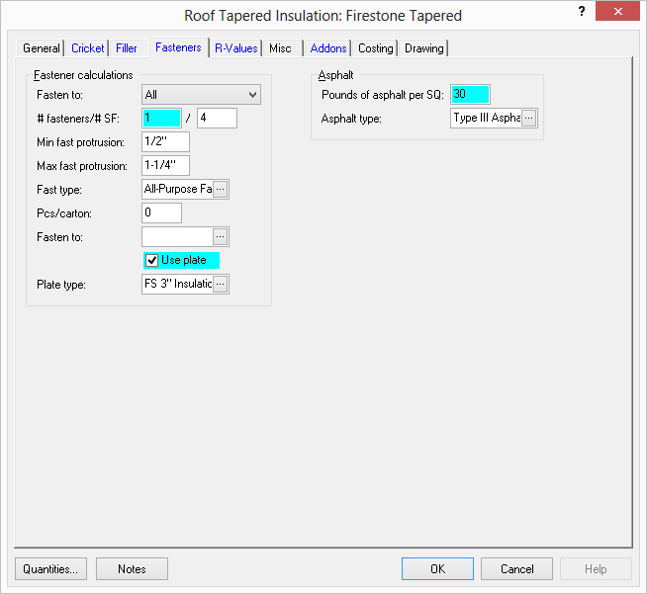The width and height of the screenshot is (647, 594).
Task: Click the Asphalt type ellipsis browse button
Action: tap(529, 119)
